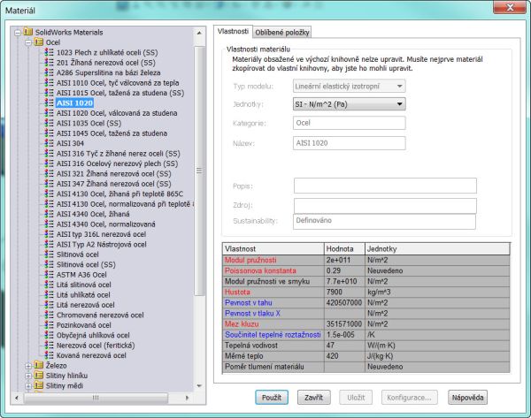This screenshot has width=531, height=418.
Task: Click the Slitiny hliníku folder icon
Action: point(38,376)
